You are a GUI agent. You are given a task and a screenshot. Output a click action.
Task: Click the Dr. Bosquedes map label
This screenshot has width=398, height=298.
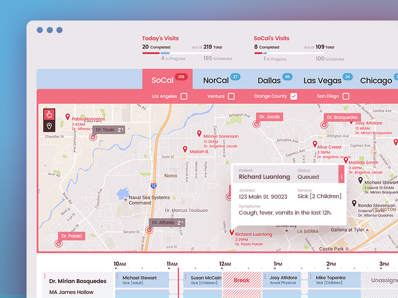click(342, 117)
